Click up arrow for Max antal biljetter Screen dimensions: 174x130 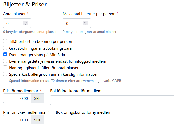(85, 22)
